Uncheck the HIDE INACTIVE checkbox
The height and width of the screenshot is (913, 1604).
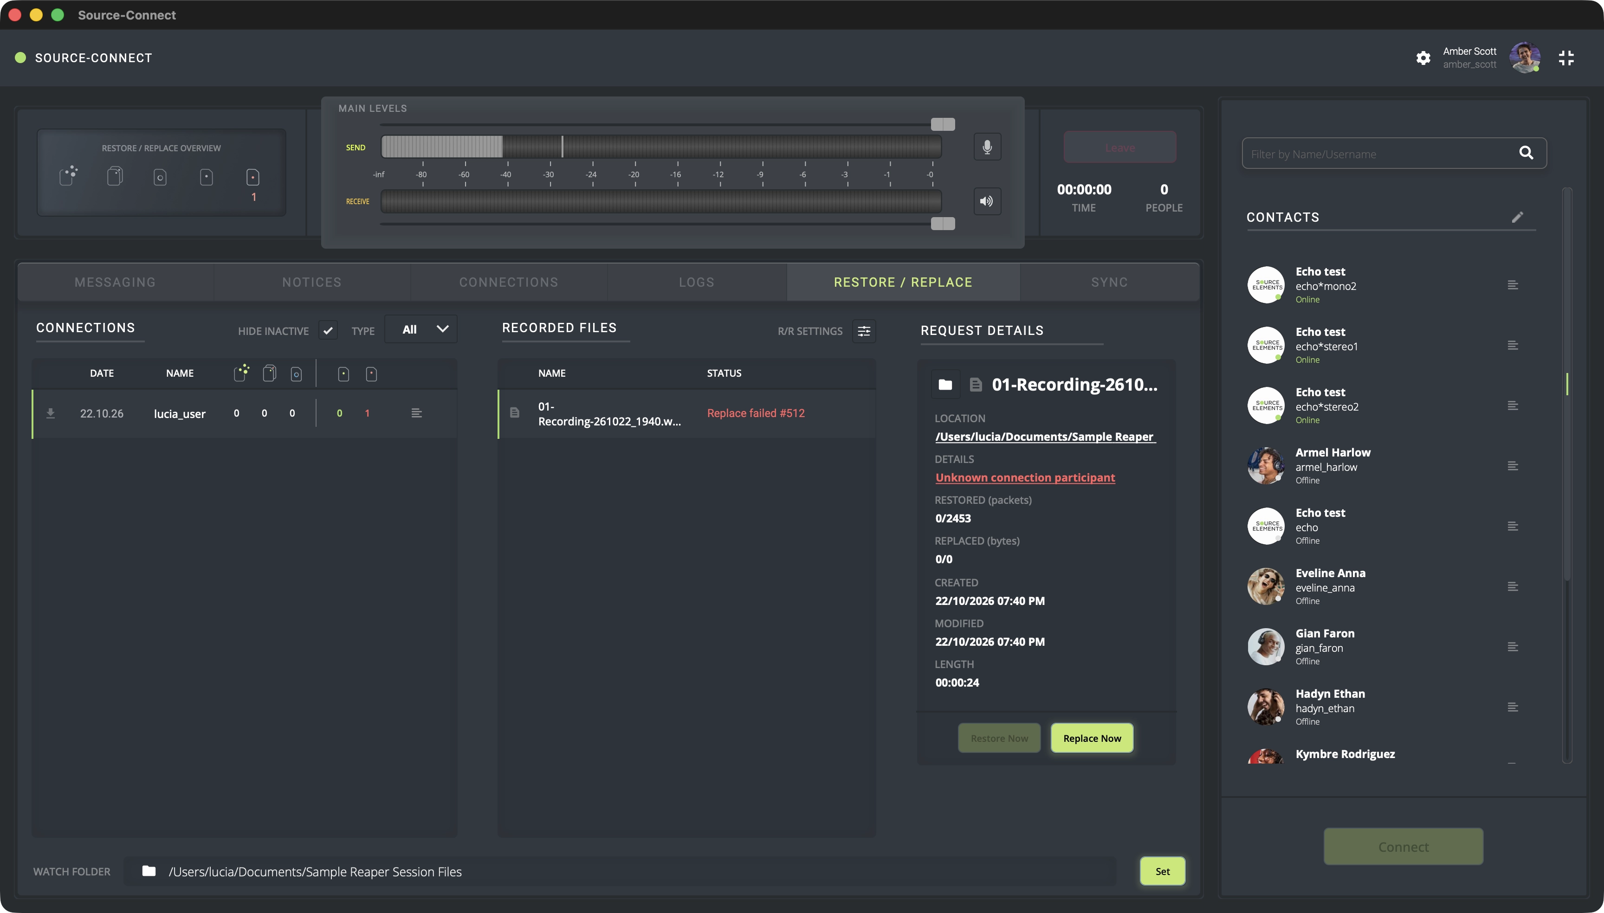click(x=328, y=330)
